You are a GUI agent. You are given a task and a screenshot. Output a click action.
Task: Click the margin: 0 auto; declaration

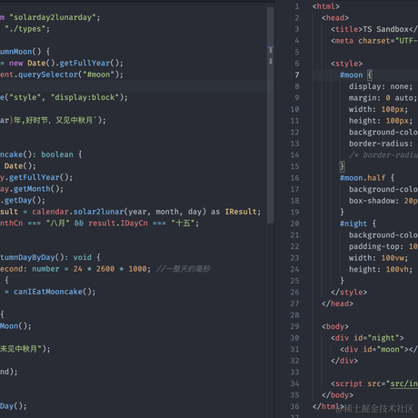pyautogui.click(x=383, y=98)
